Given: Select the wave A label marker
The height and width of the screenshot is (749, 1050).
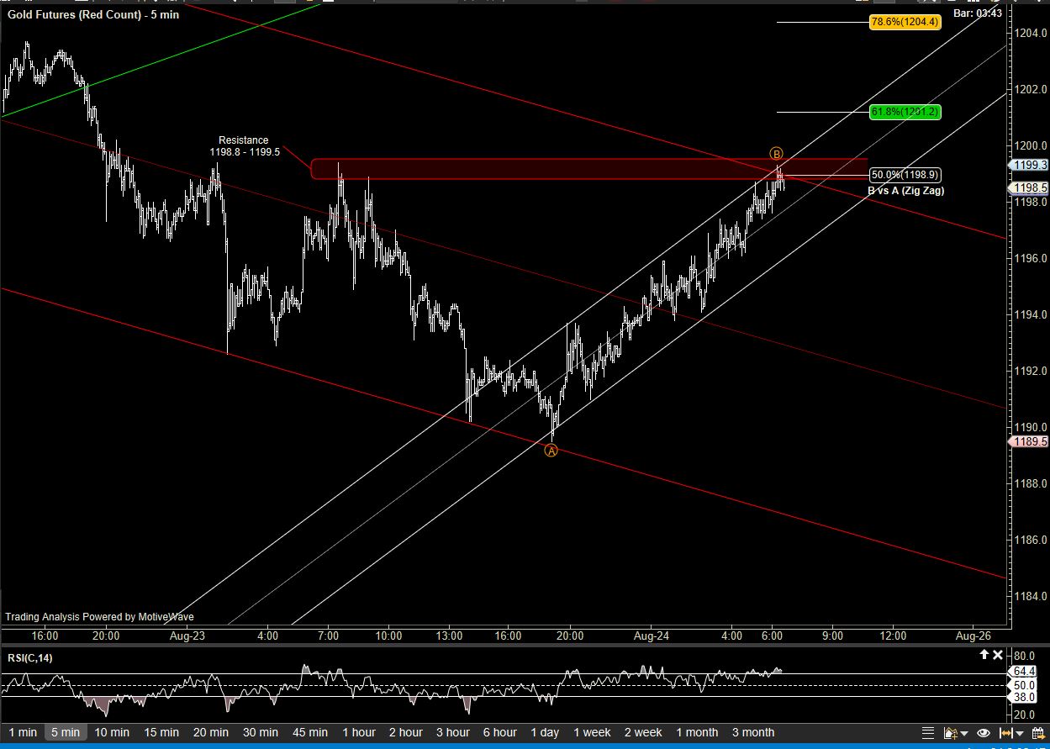Looking at the screenshot, I should [x=551, y=451].
